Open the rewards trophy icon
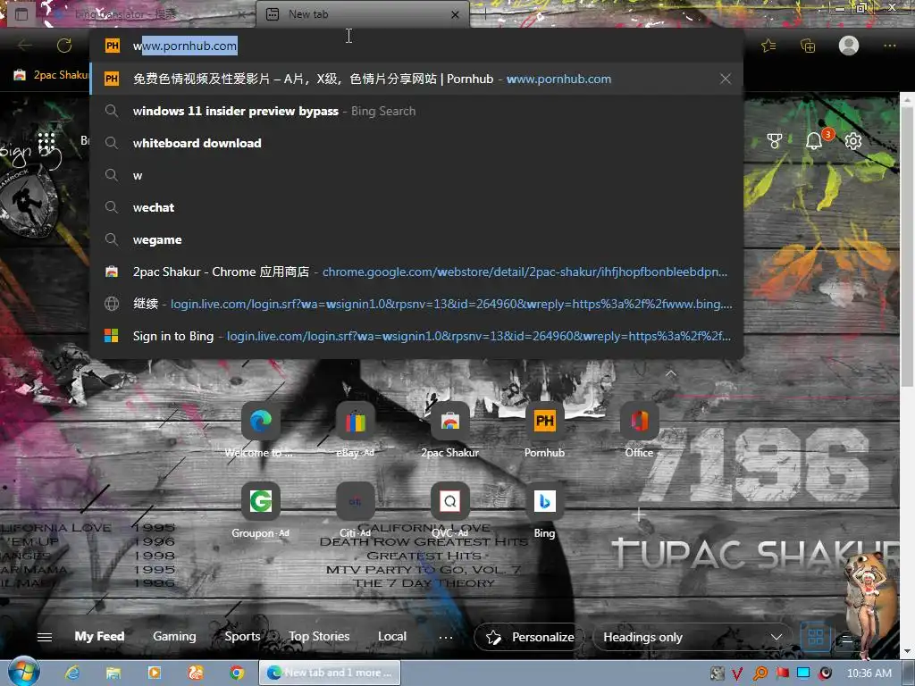 [775, 140]
